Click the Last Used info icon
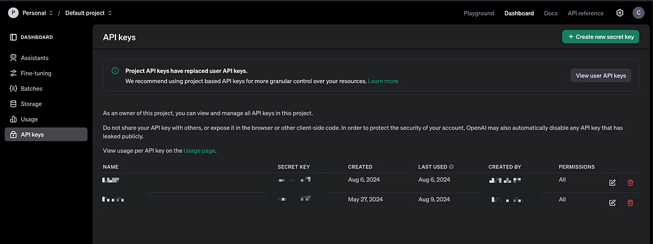 pyautogui.click(x=451, y=167)
